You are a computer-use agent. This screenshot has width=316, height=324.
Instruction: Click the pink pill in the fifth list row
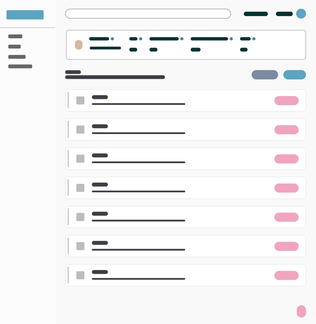pos(287,217)
